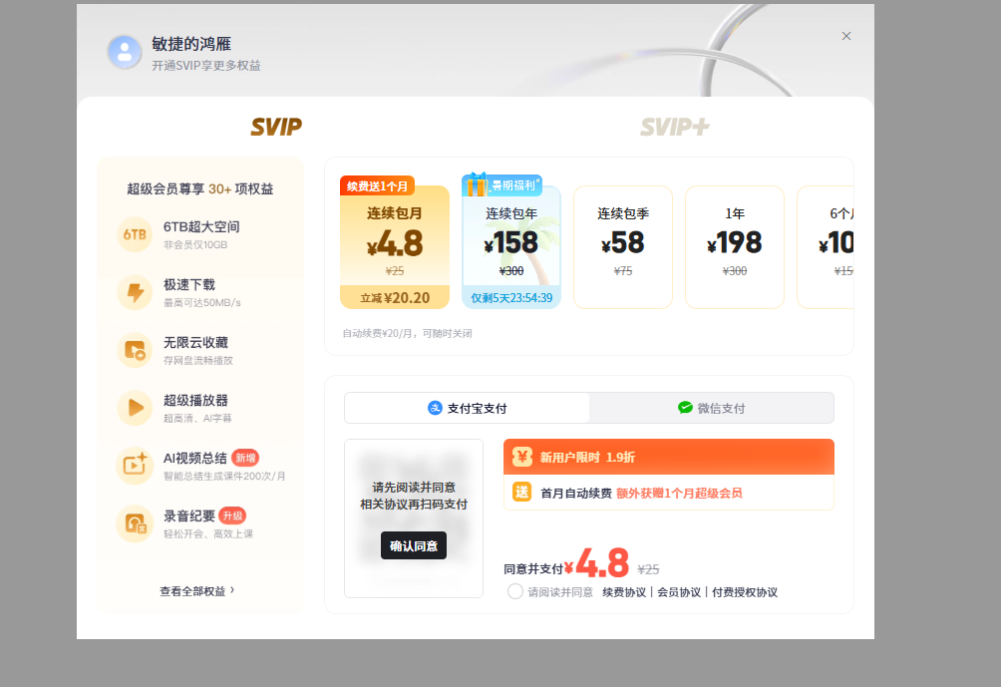Image resolution: width=1001 pixels, height=687 pixels.
Task: Expand the arrow next to 查看全部权益
Action: click(232, 590)
